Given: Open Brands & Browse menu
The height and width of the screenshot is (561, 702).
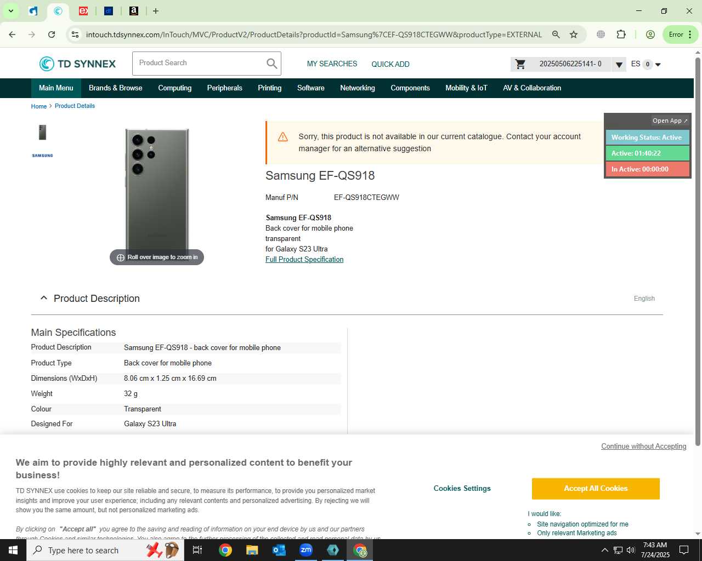Looking at the screenshot, I should click(115, 88).
